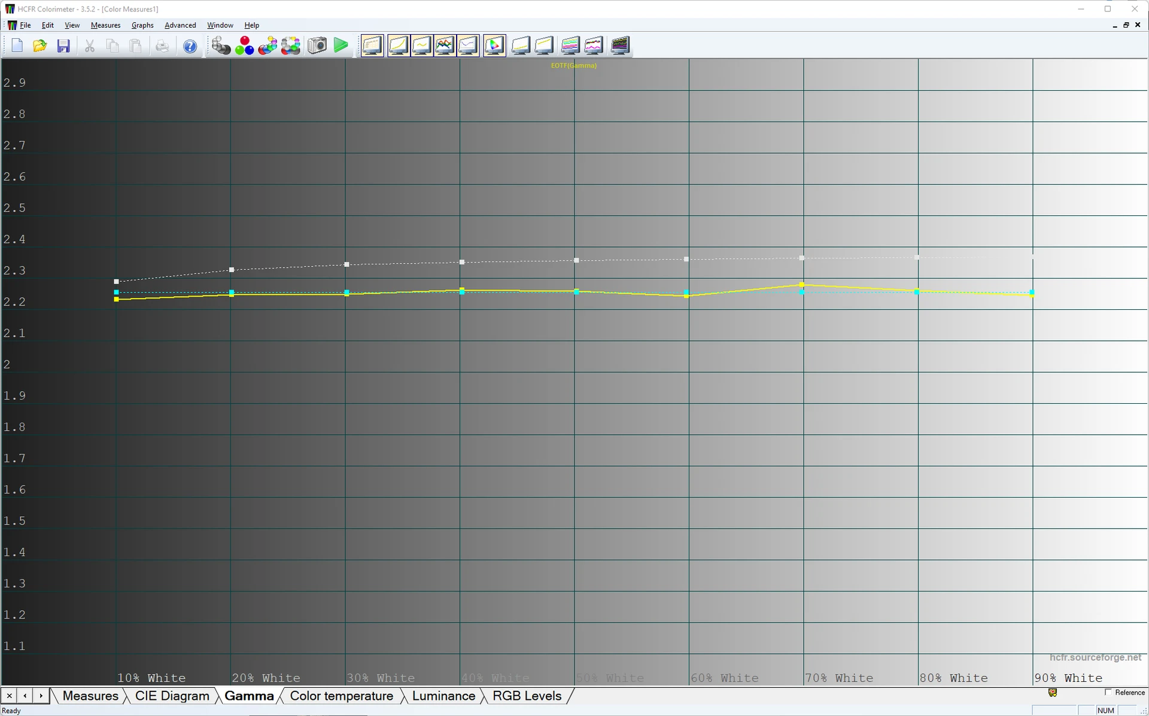This screenshot has width=1149, height=716.
Task: Select the Gamma tab
Action: (249, 696)
